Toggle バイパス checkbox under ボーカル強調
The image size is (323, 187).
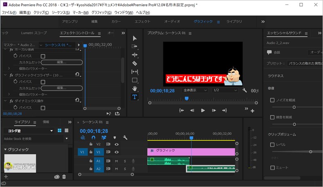click(x=43, y=56)
